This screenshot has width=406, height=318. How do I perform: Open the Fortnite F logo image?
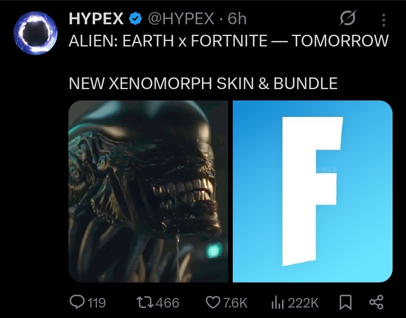(312, 191)
